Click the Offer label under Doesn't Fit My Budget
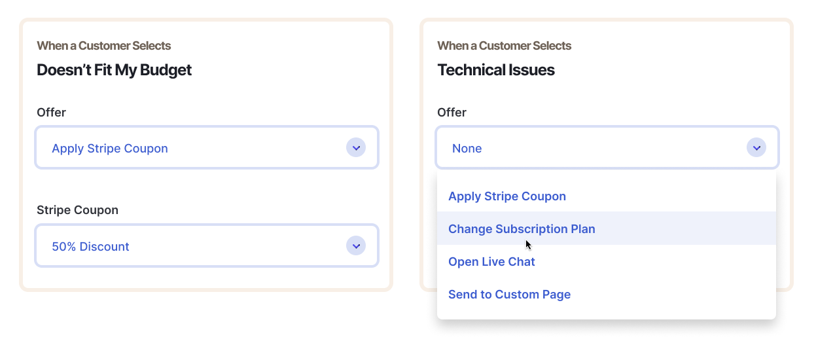816x362 pixels. pos(51,113)
